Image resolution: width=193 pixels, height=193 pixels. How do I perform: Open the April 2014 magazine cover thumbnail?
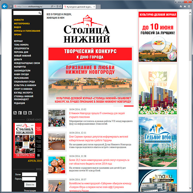27,141
